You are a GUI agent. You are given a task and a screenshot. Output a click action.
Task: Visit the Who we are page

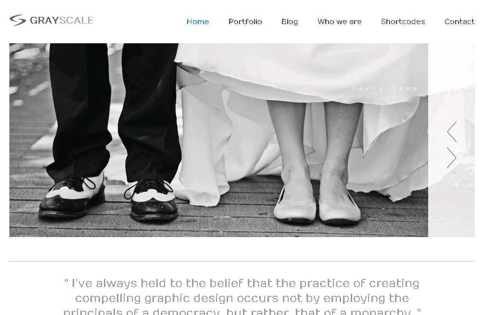coord(339,22)
